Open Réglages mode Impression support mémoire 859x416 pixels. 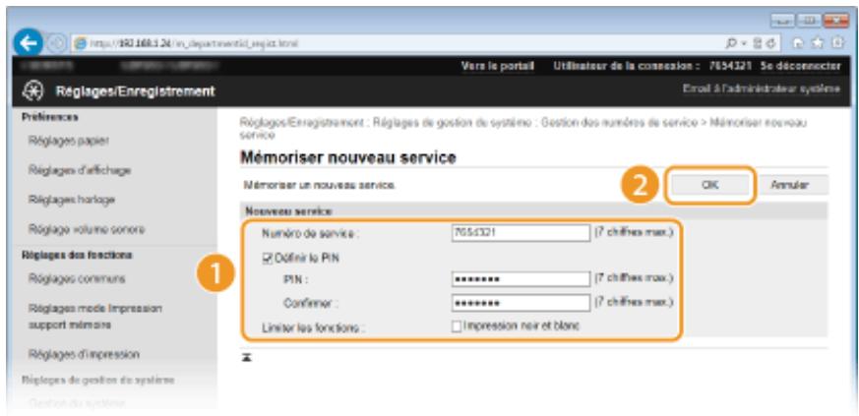click(94, 317)
